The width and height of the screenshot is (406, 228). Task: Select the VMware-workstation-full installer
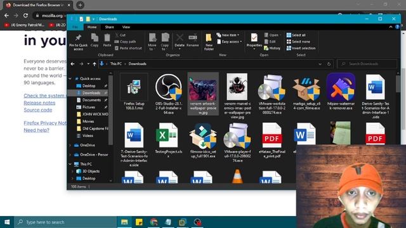pos(272,94)
